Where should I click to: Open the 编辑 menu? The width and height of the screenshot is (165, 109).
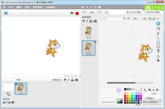pos(19,7)
